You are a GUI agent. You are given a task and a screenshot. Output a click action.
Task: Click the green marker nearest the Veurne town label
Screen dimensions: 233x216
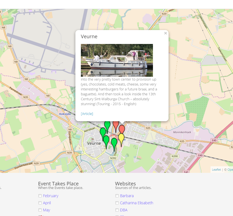106,140
